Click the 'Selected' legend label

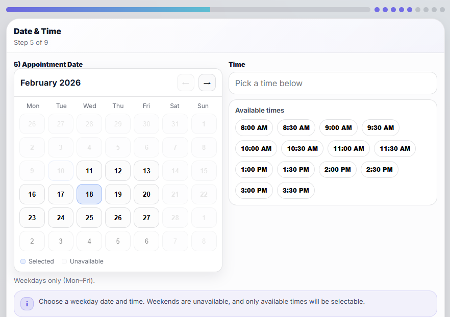41,261
